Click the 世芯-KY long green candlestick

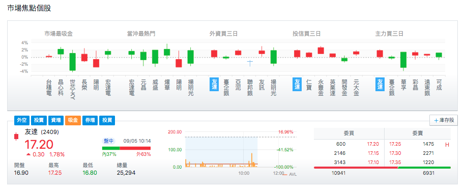(x=73, y=62)
